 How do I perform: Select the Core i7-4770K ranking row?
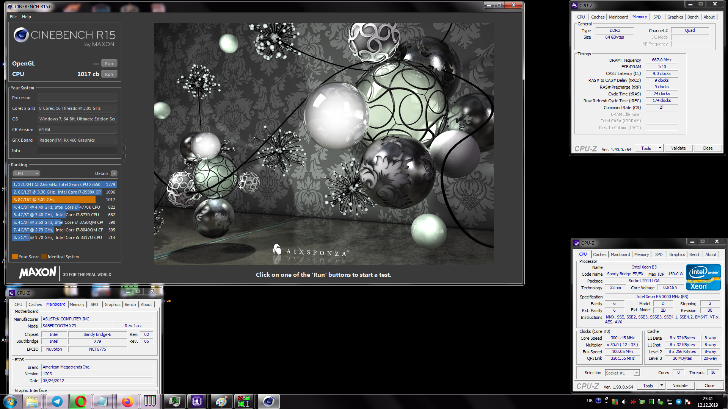[64, 207]
